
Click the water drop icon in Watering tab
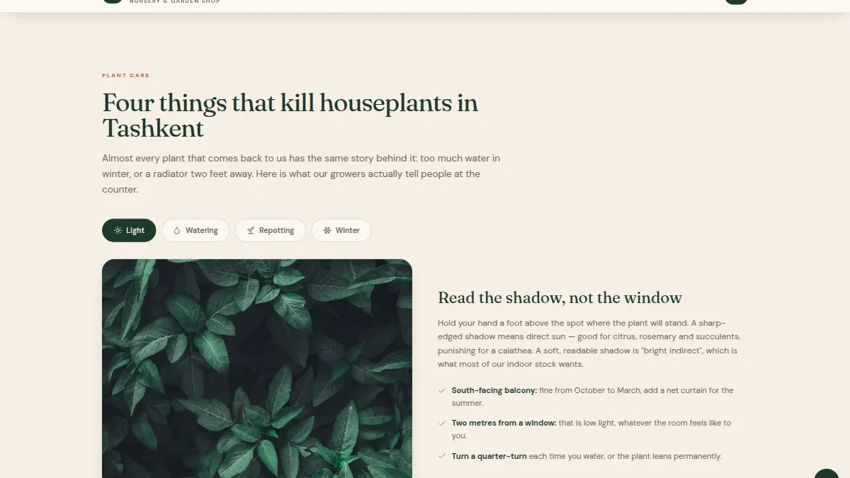[x=177, y=230]
